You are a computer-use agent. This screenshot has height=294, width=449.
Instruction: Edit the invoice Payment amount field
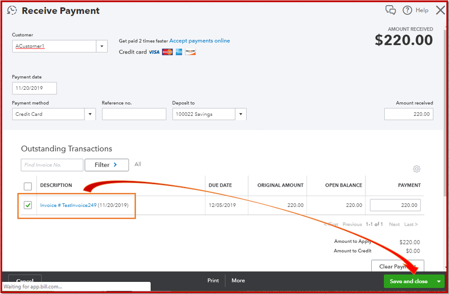[395, 205]
